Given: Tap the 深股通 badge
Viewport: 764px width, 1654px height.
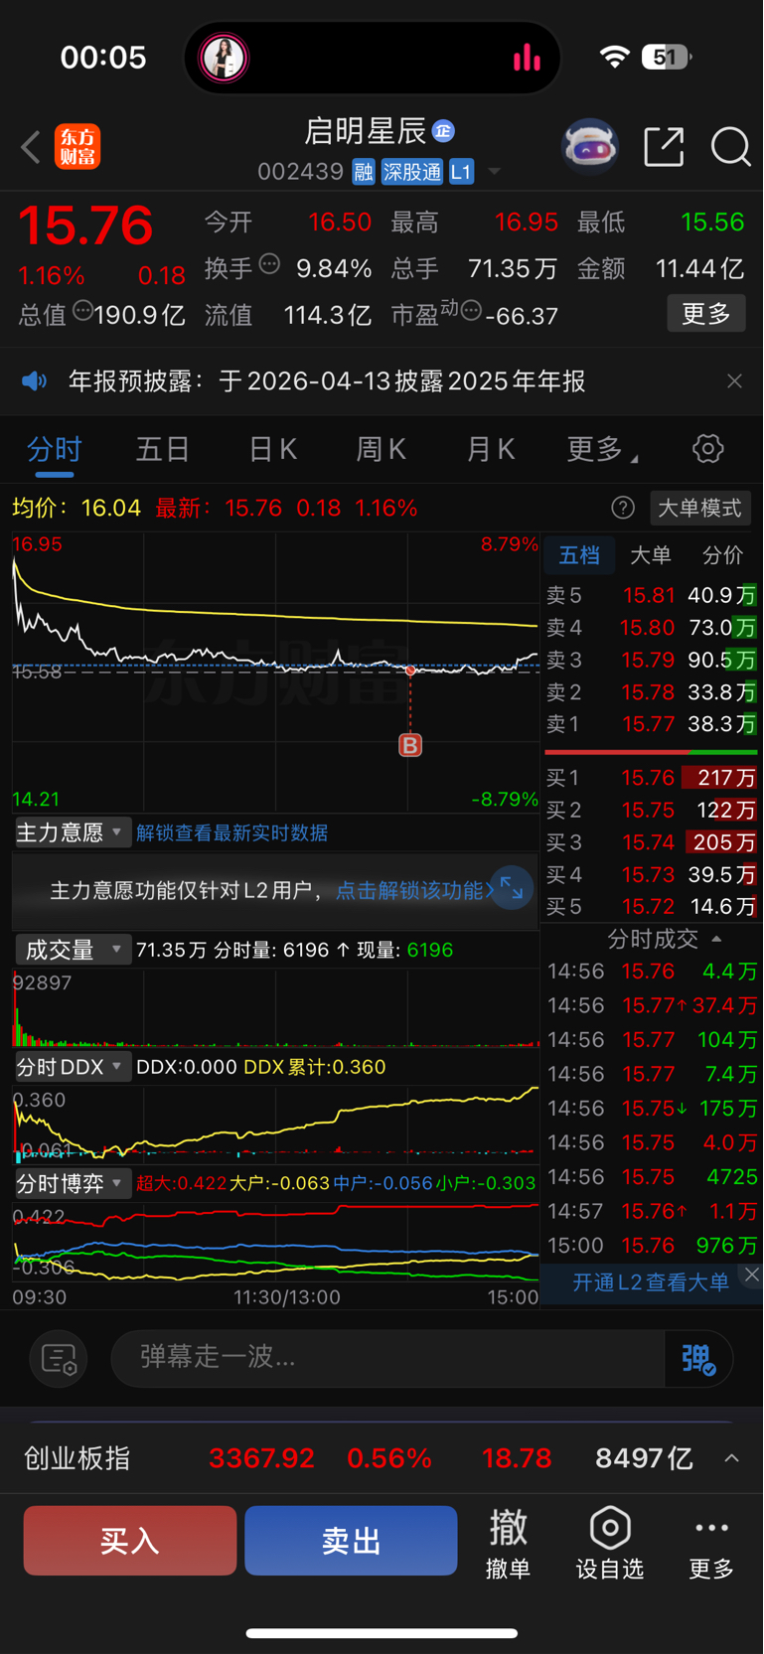Looking at the screenshot, I should (x=412, y=172).
